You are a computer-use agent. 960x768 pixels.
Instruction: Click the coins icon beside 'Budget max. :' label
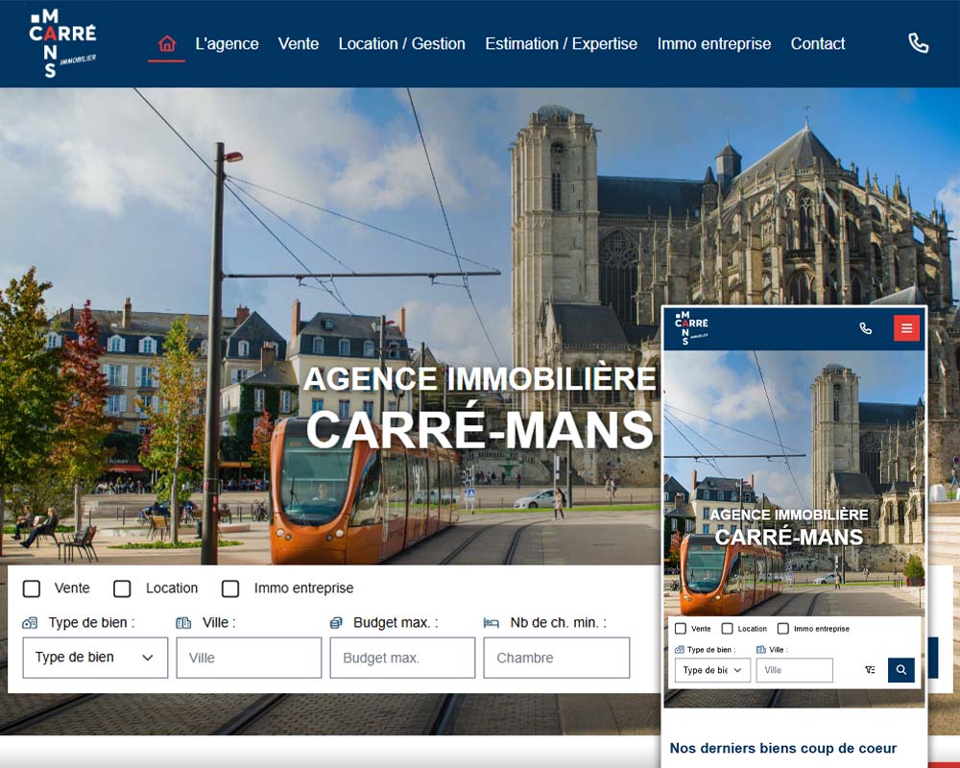click(x=336, y=623)
